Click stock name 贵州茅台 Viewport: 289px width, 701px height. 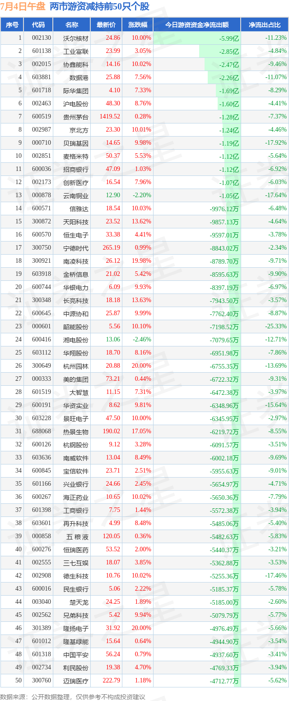(76, 117)
